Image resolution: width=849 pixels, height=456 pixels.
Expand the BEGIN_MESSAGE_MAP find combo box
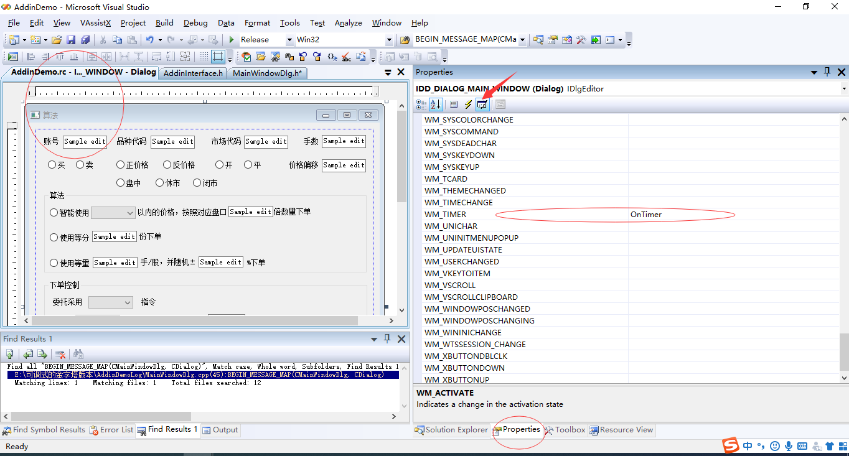(x=522, y=40)
